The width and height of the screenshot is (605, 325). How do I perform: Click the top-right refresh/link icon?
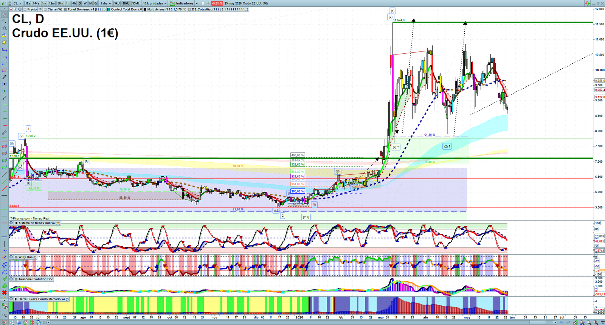[587, 3]
